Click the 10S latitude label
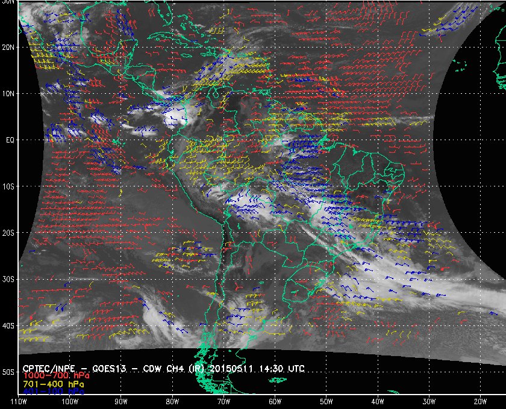 point(8,186)
